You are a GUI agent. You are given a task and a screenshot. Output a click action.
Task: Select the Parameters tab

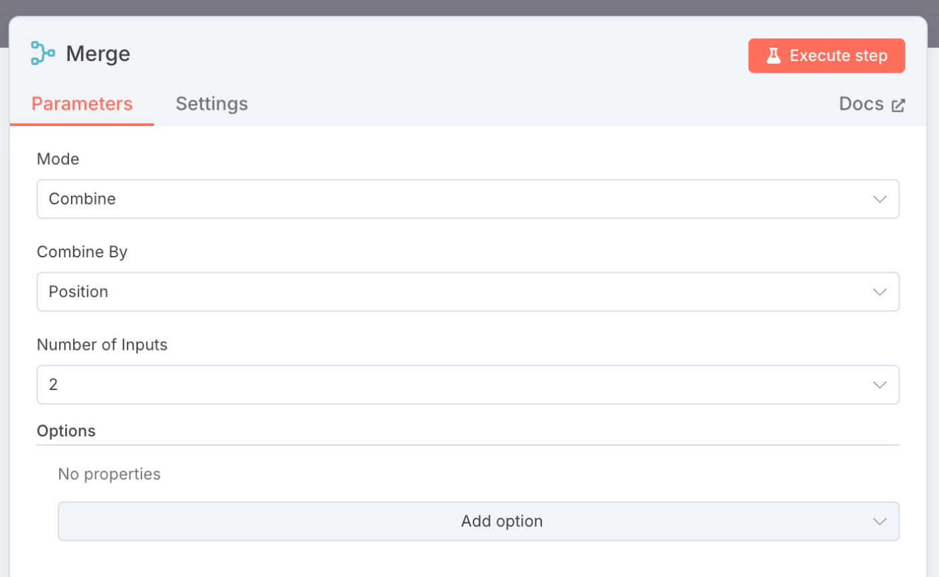[82, 104]
